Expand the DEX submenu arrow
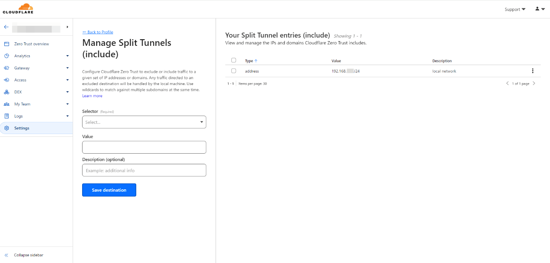 (x=68, y=92)
